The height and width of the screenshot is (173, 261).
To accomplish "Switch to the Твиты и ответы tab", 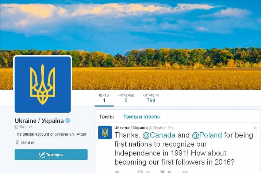I will [142, 117].
